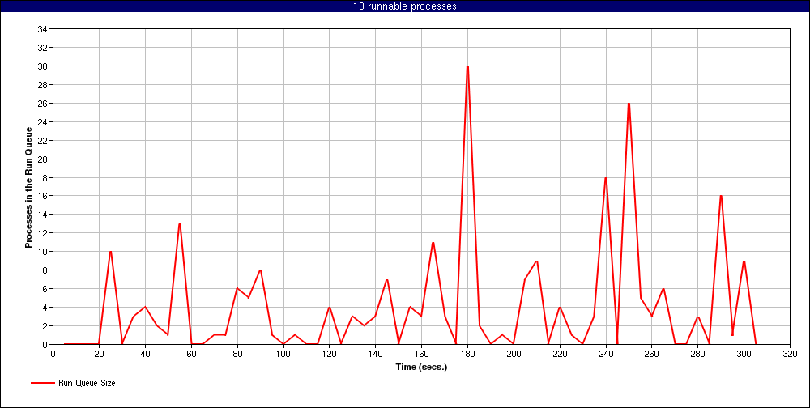Click the peak of 6 at 265 seconds
810x408 pixels.
pos(663,289)
